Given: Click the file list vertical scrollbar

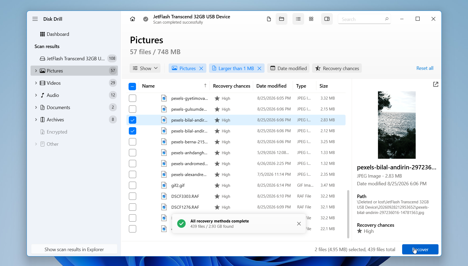Looking at the screenshot, I should (x=348, y=214).
